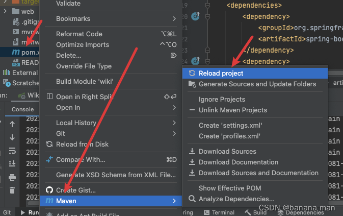The image size is (343, 216).
Task: Choose Ignore Projects option
Action: click(x=255, y=100)
